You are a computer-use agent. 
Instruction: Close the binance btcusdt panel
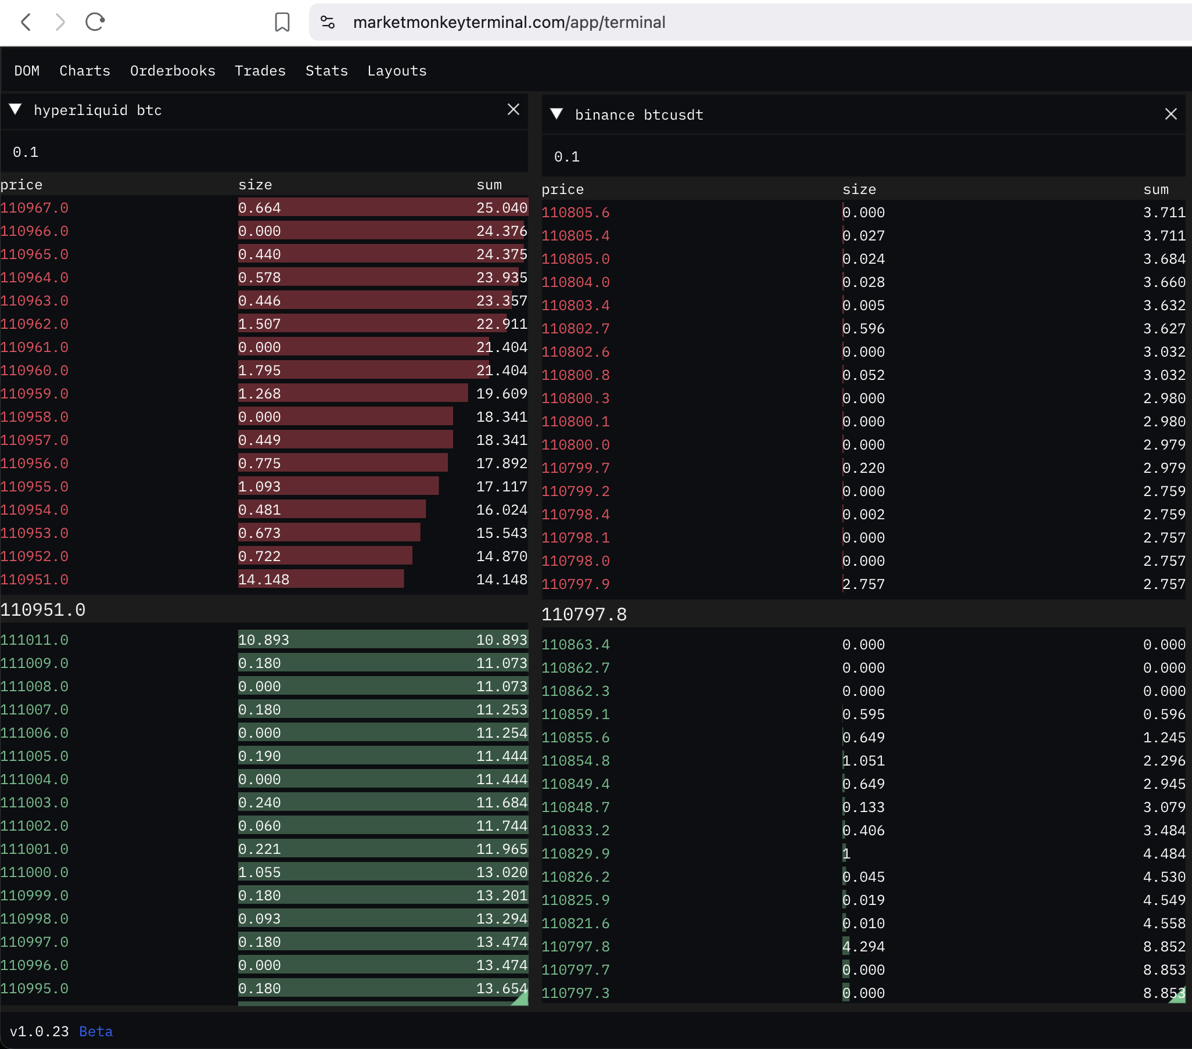1171,114
